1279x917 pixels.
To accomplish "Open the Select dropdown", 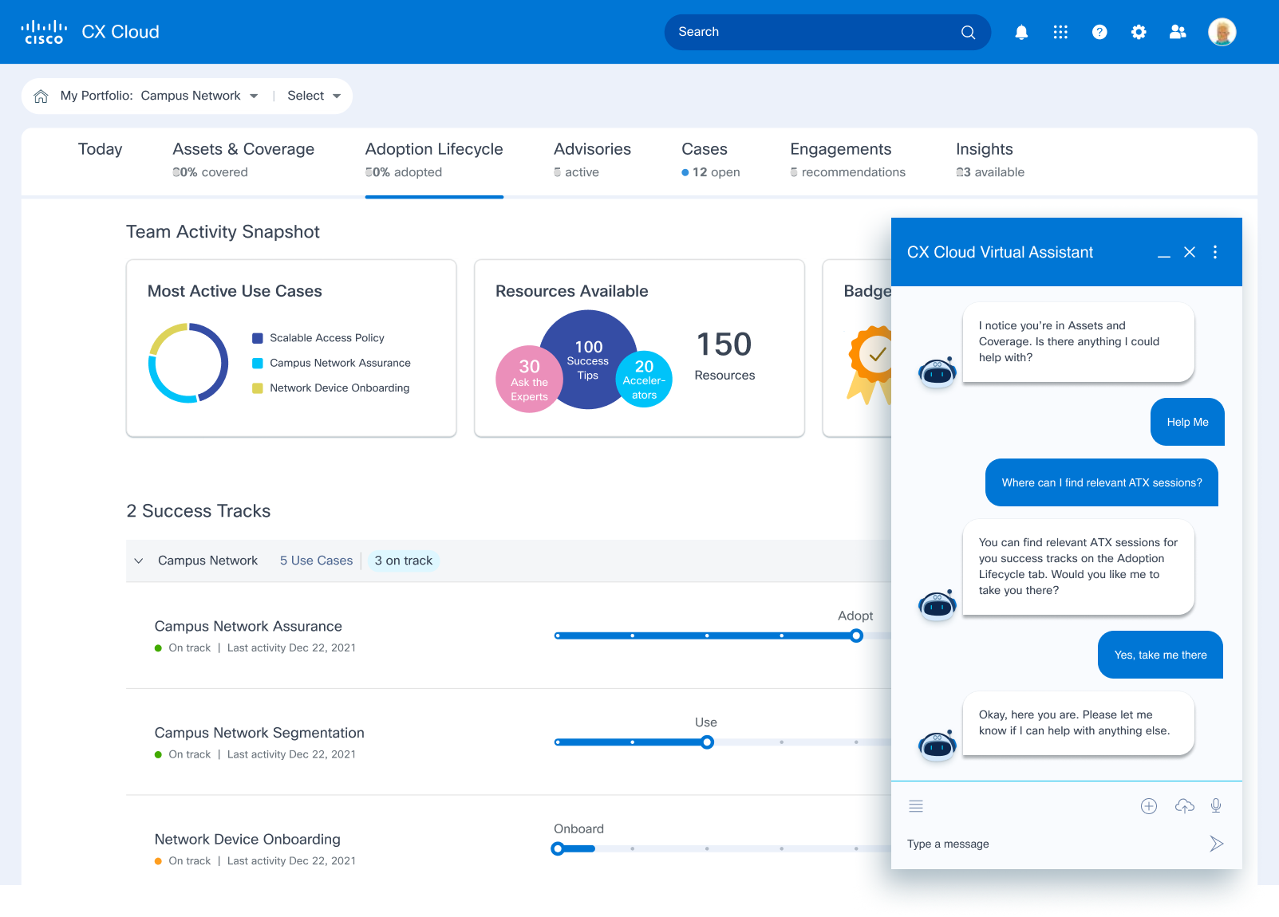I will tap(314, 96).
